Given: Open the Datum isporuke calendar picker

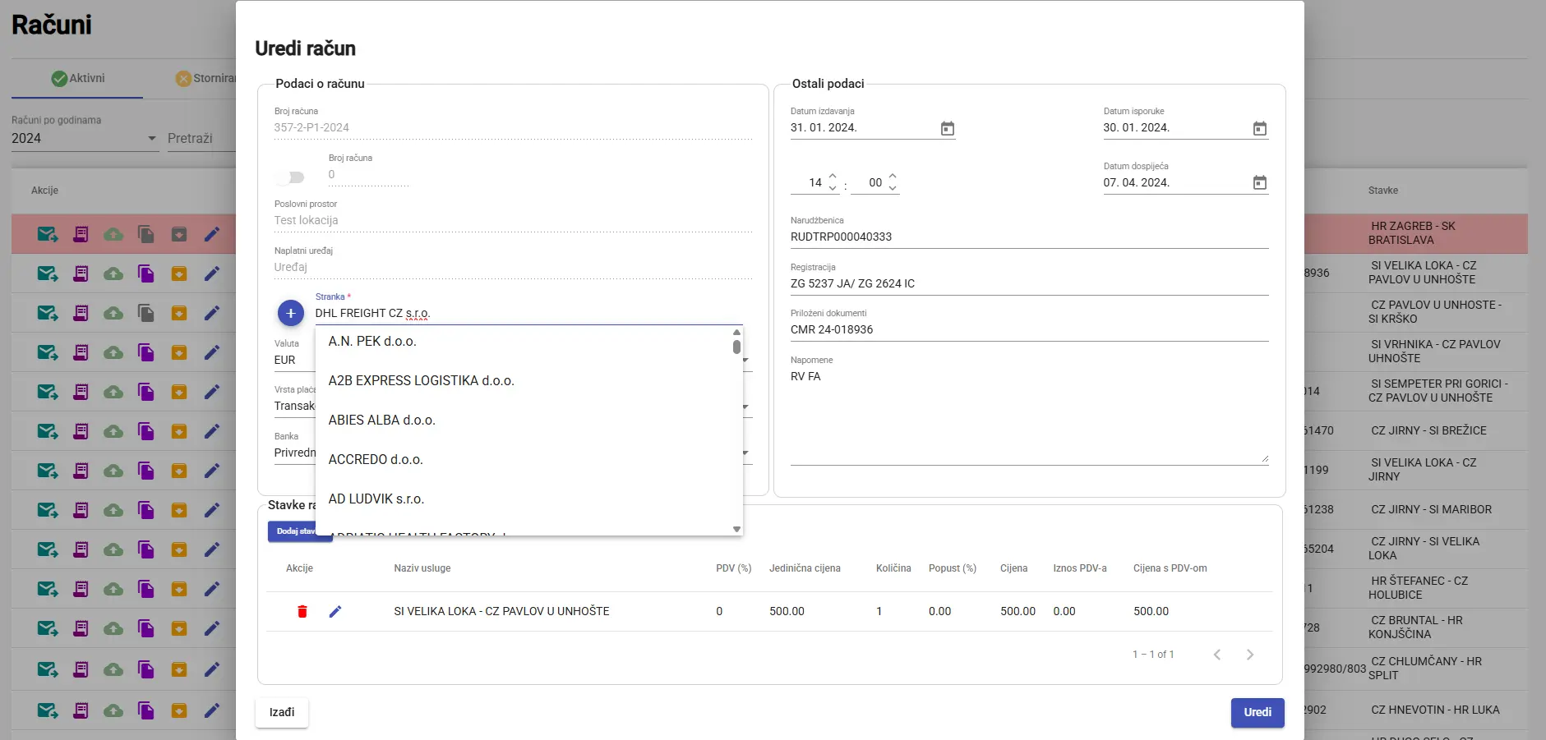Looking at the screenshot, I should (1259, 128).
